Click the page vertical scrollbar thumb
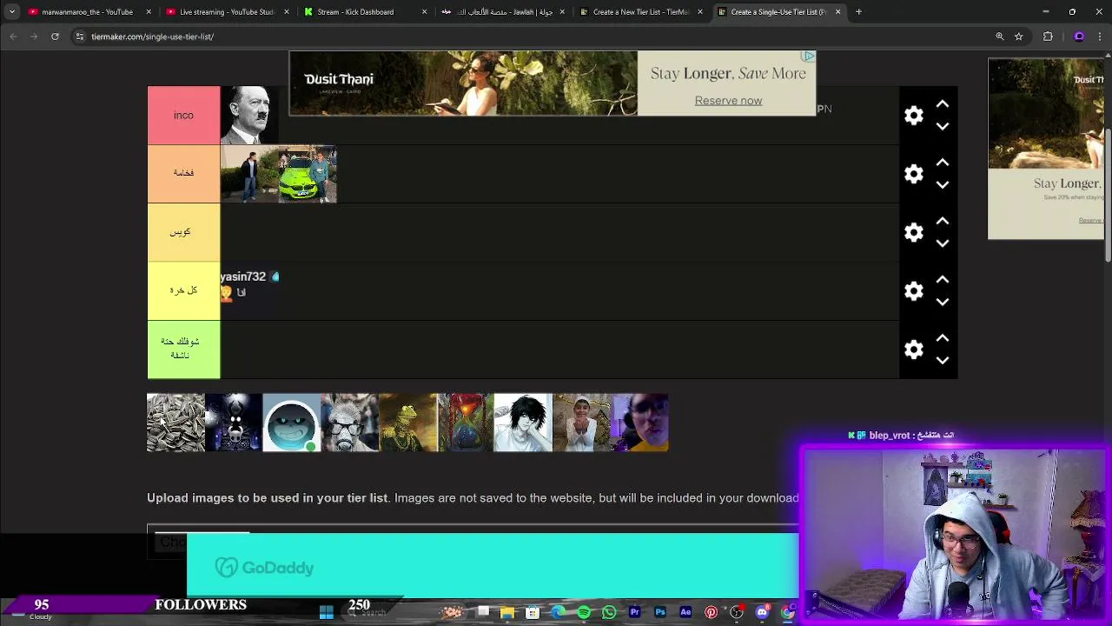 click(1108, 196)
